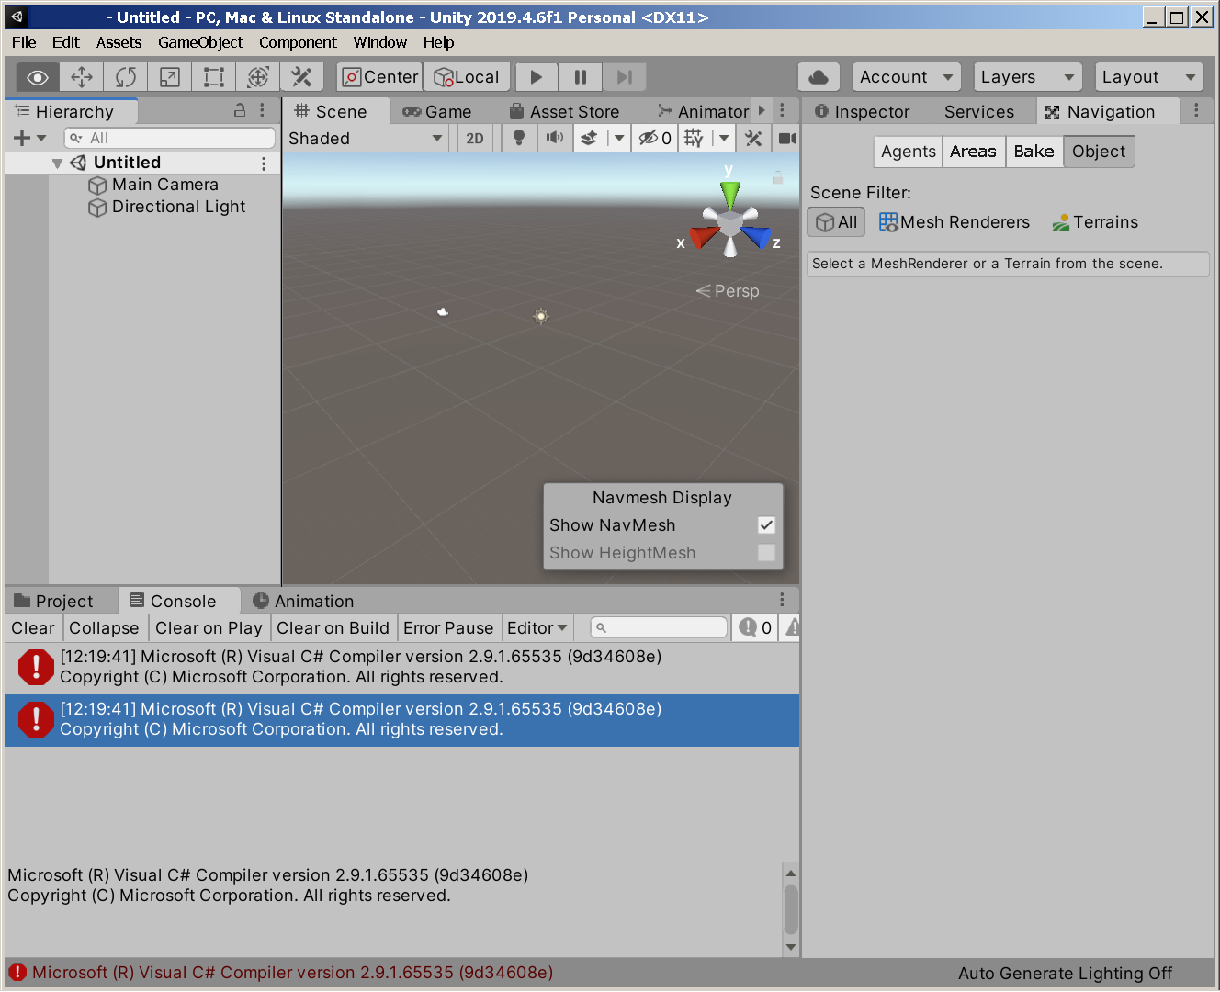Toggle scene audio speaker icon
Viewport: 1220px width, 992px height.
click(x=555, y=139)
